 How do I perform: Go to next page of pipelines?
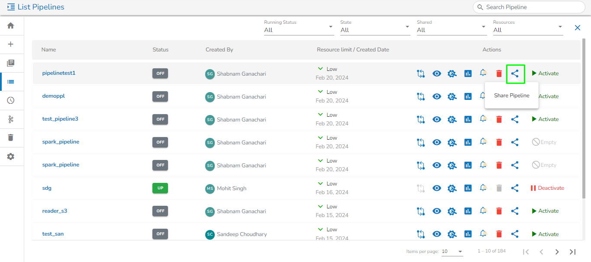click(557, 252)
